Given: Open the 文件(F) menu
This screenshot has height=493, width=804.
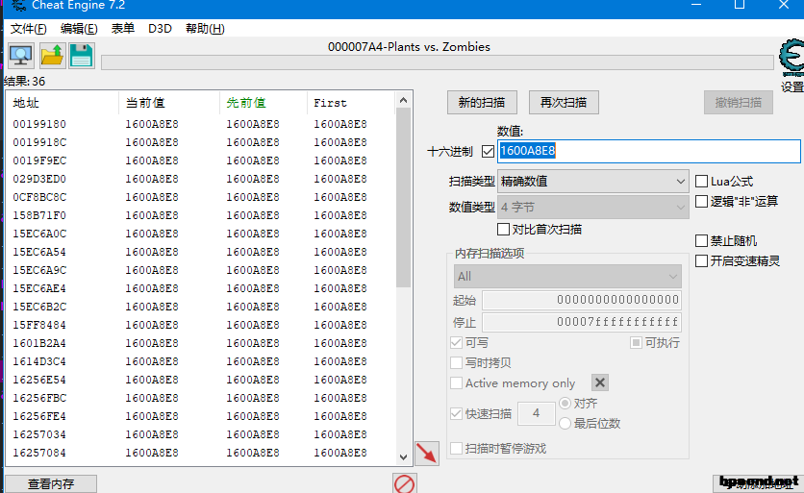Looking at the screenshot, I should tap(29, 29).
